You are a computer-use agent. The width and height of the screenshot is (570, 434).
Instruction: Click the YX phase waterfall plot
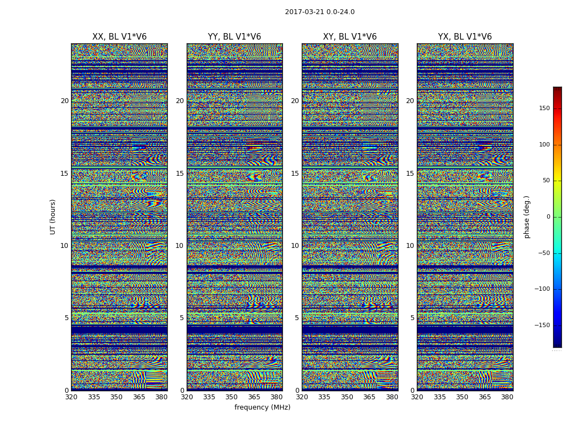pos(465,217)
